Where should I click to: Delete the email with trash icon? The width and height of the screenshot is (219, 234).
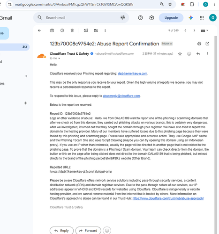click(x=72, y=30)
